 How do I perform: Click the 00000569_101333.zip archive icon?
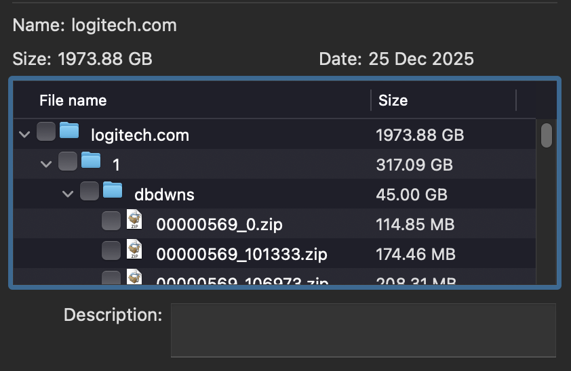click(x=134, y=251)
